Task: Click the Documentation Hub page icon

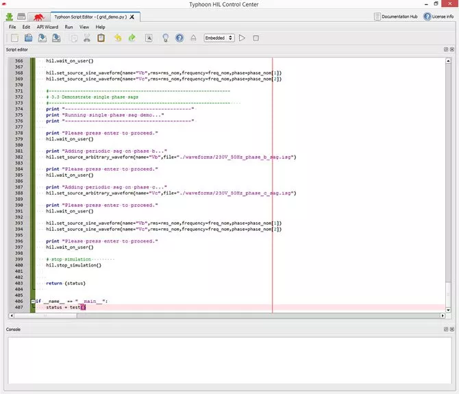Action: 377,16
